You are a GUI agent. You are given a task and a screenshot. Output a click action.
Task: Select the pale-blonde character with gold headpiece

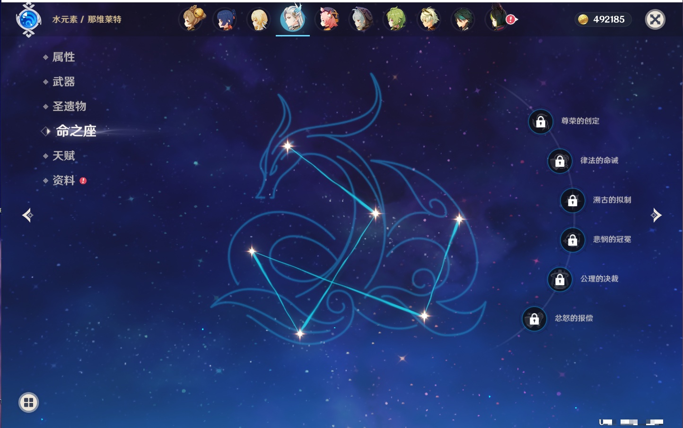(429, 19)
